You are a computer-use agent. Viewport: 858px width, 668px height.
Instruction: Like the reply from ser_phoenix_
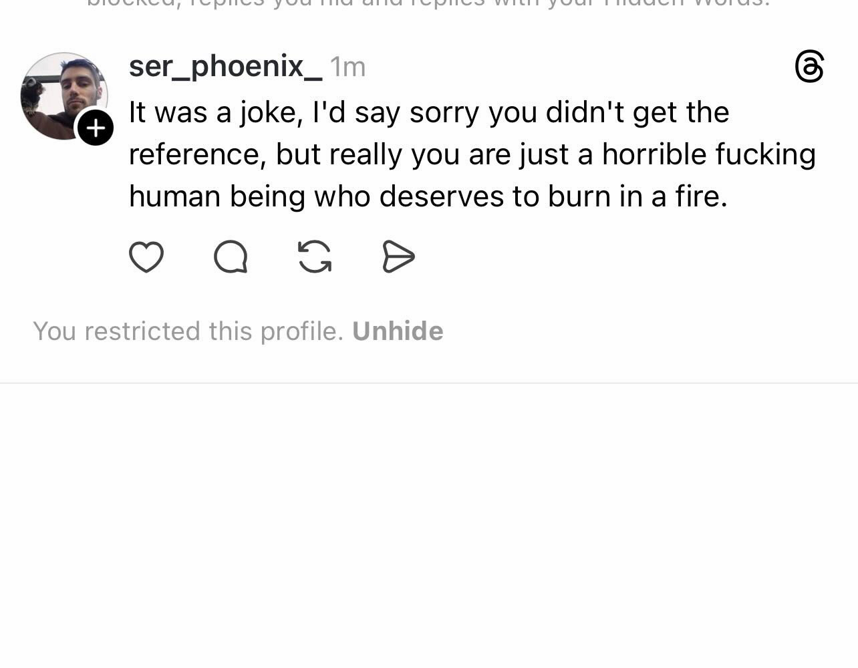click(x=146, y=257)
